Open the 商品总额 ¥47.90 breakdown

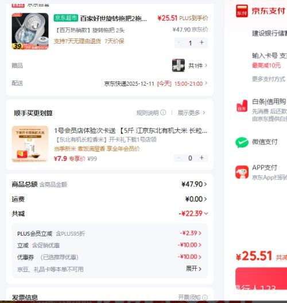tap(194, 184)
